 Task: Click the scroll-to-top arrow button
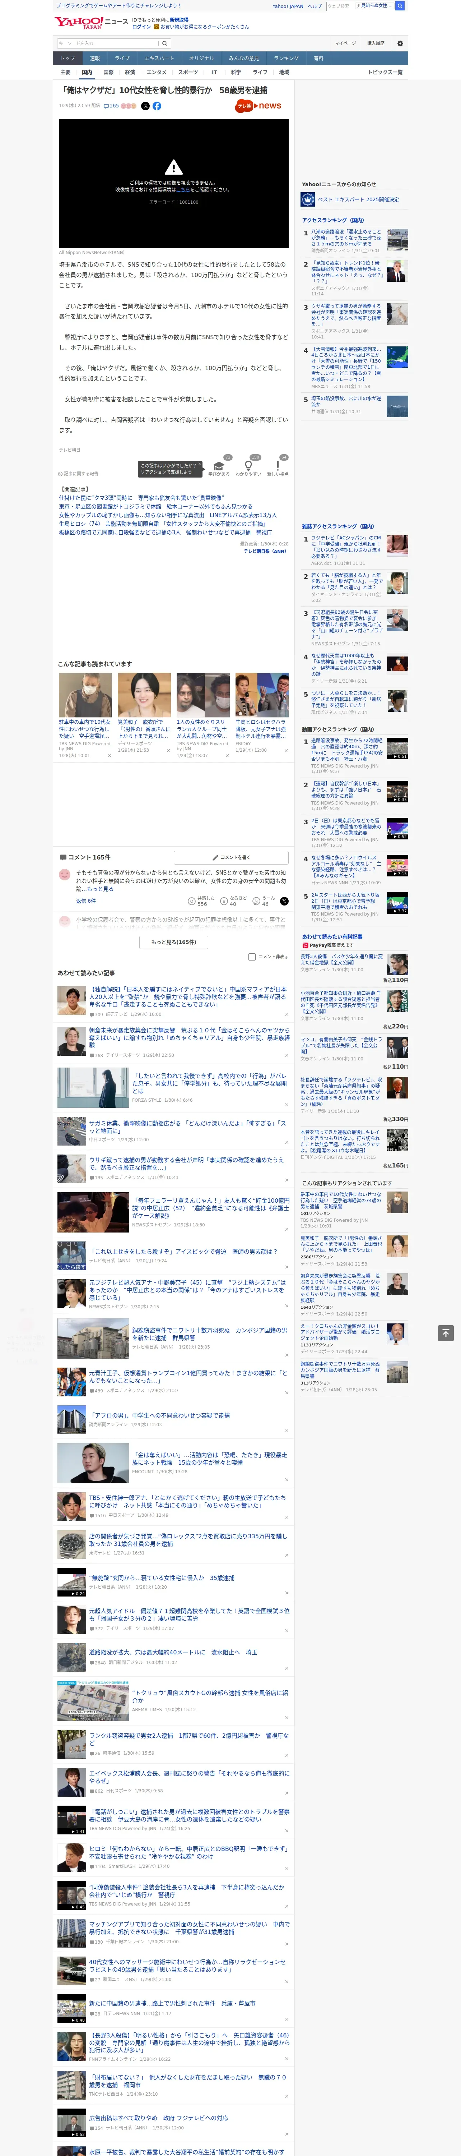[x=446, y=1332]
